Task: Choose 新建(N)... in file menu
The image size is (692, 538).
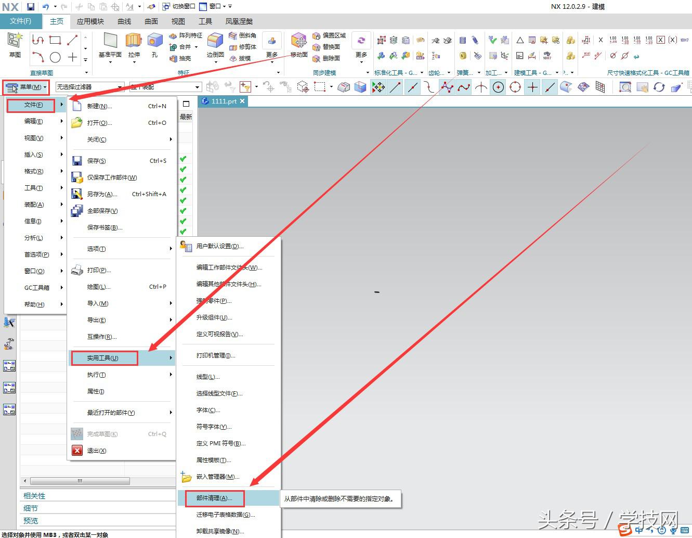Action: coord(122,106)
